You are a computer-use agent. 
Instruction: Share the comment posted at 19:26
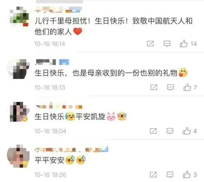point(153,175)
